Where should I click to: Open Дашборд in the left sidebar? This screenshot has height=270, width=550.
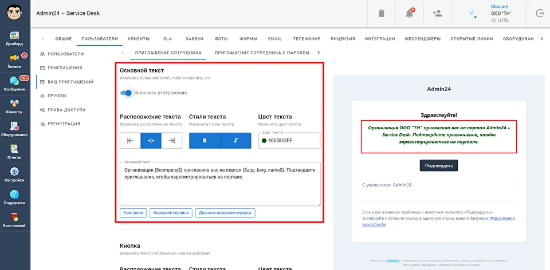(14, 38)
